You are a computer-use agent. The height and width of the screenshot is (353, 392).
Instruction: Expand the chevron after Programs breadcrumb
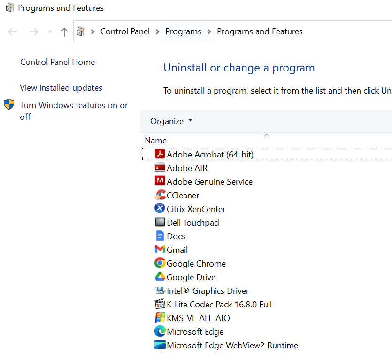[x=209, y=32]
